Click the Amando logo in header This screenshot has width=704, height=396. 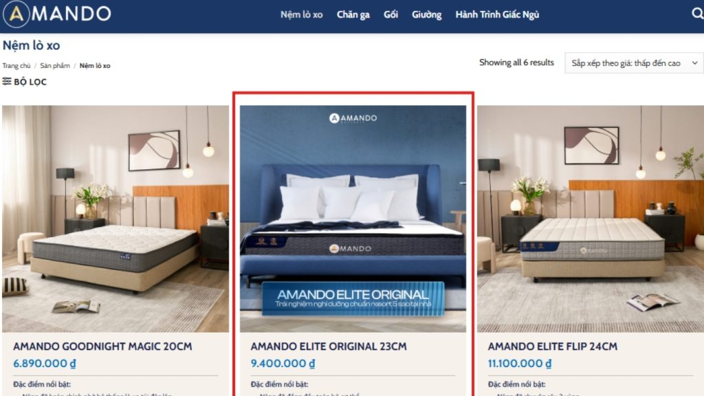click(x=57, y=14)
